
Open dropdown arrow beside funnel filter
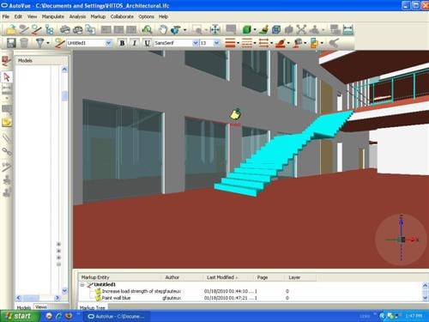click(48, 43)
